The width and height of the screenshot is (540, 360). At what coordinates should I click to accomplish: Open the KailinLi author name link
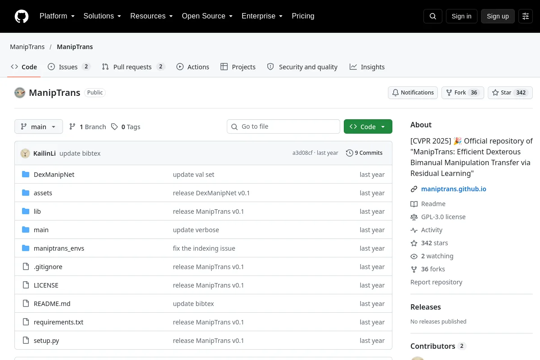pos(45,153)
